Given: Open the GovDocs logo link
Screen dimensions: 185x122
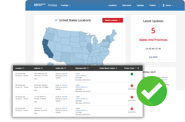Looking at the screenshot, I should [x=52, y=5].
